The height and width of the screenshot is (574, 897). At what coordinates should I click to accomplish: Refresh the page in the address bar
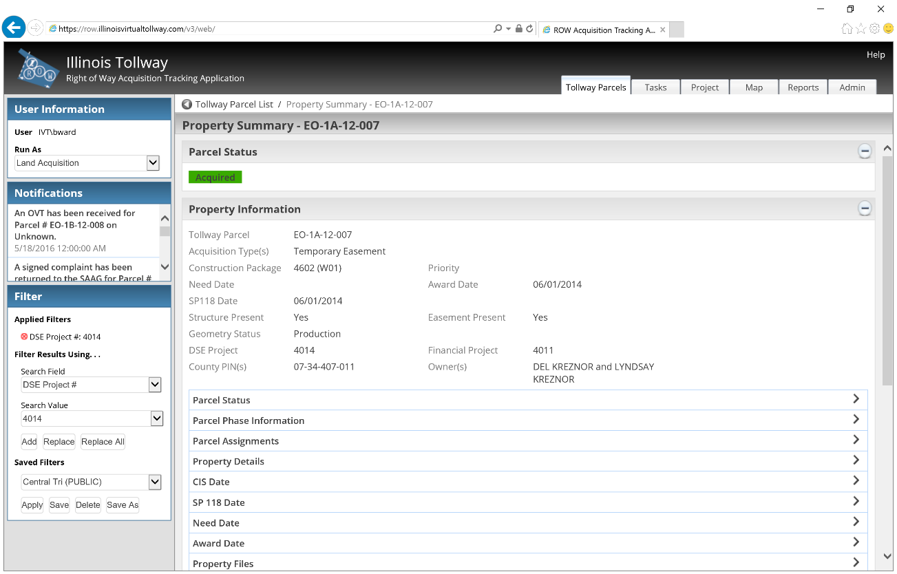click(x=529, y=29)
